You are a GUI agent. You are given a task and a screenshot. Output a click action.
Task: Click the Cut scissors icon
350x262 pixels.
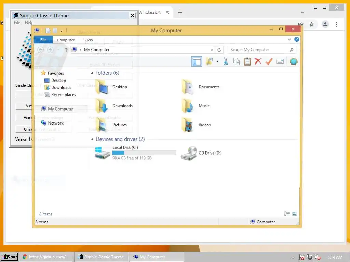tap(226, 61)
